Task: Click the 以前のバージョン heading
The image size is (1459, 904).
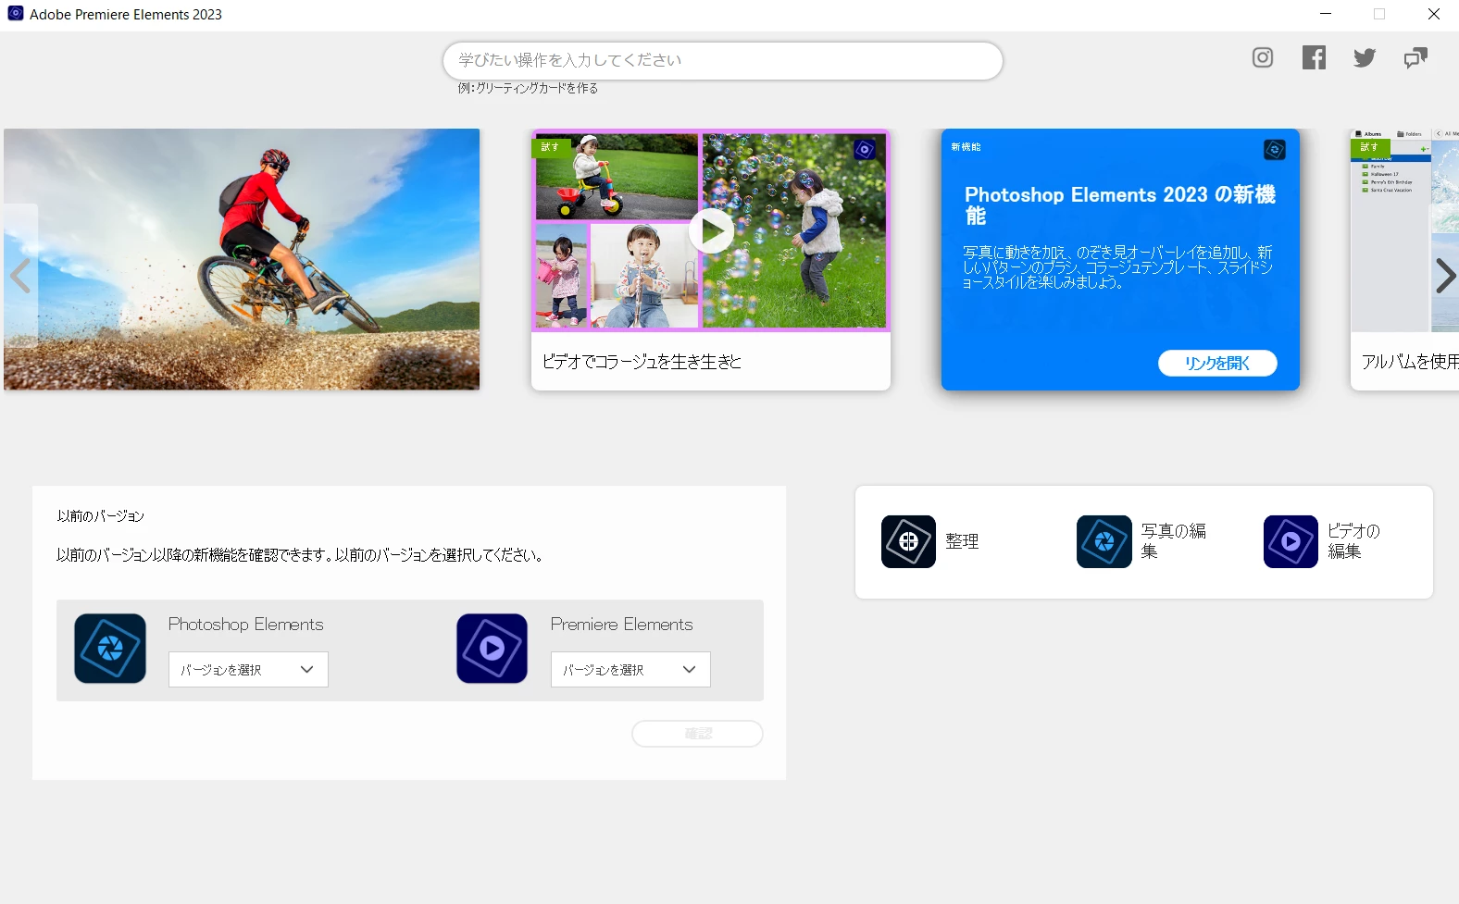Action: (101, 516)
